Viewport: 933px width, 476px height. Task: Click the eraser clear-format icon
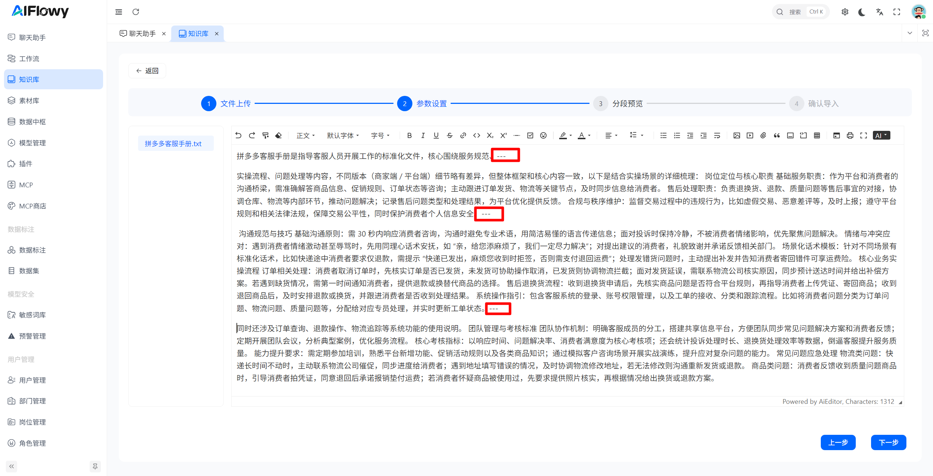point(278,135)
